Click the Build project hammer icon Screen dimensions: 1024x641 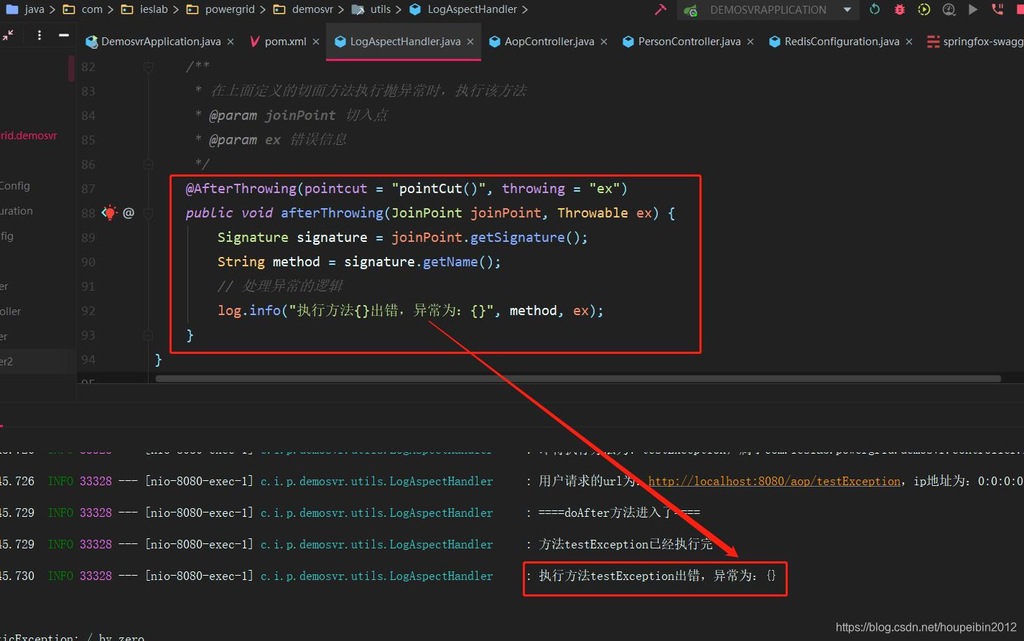pyautogui.click(x=661, y=9)
